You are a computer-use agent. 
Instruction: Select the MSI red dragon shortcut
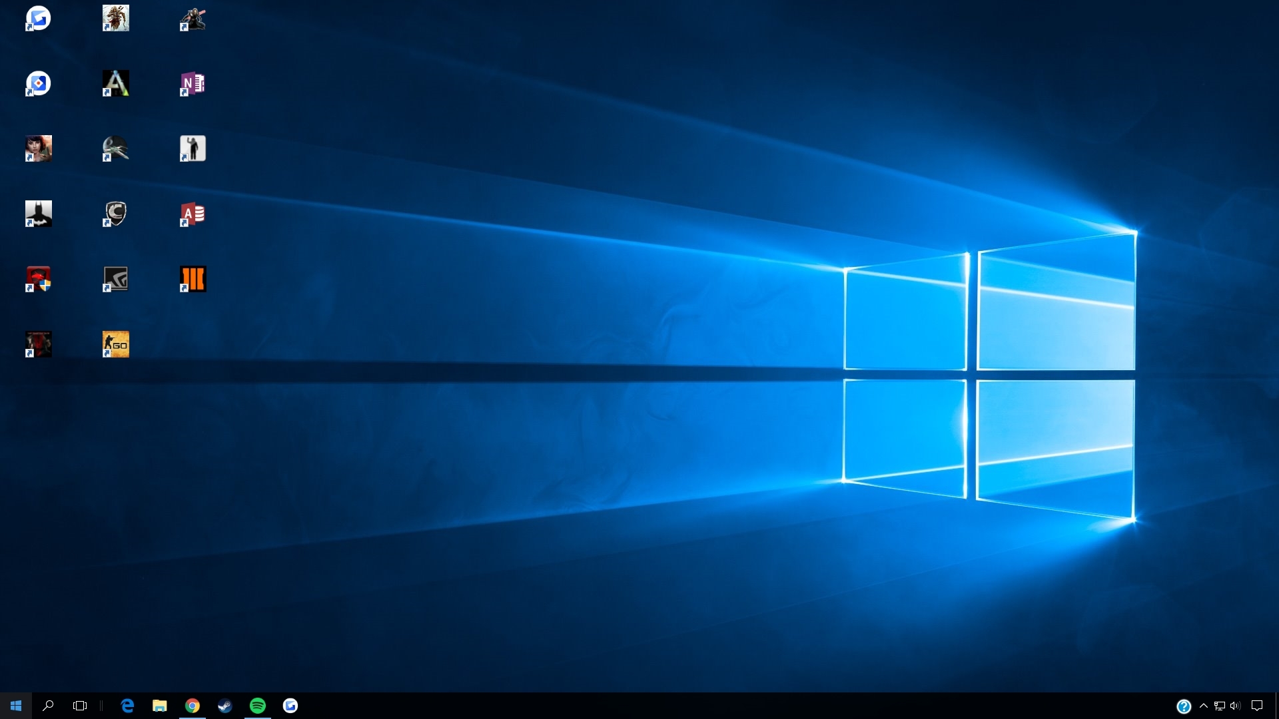click(x=39, y=280)
